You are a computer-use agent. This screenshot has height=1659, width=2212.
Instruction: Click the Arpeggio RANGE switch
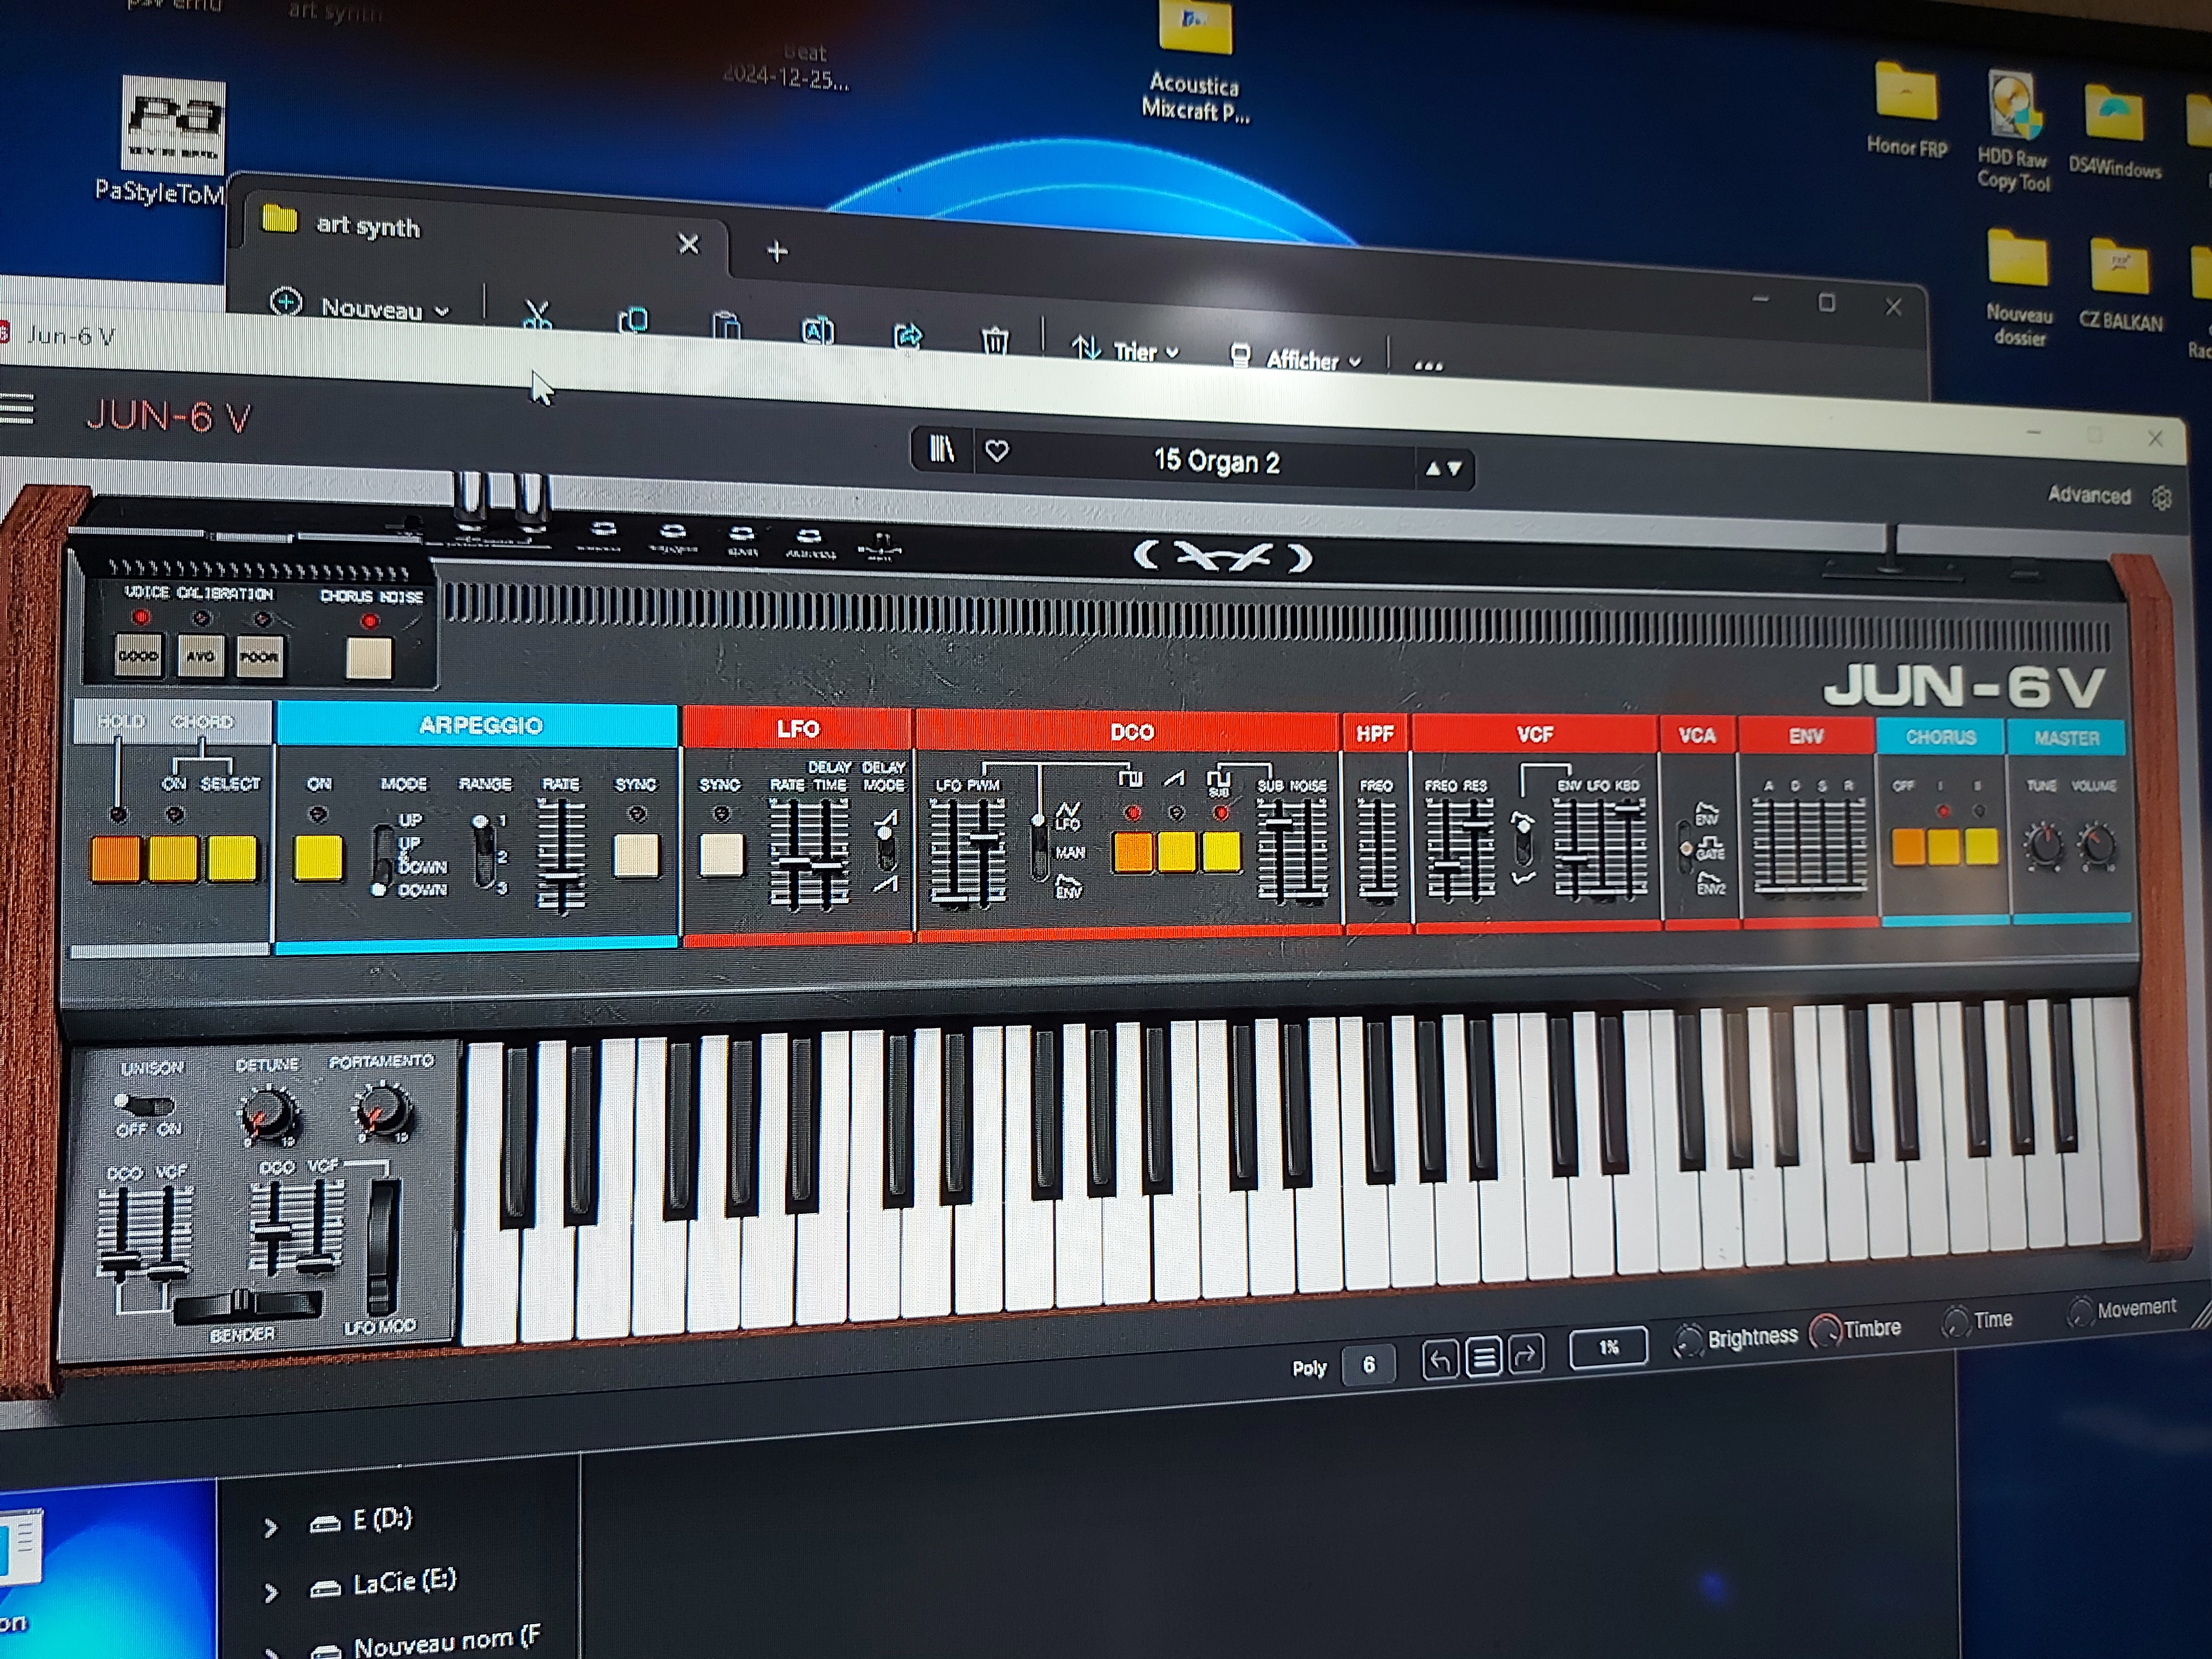click(x=483, y=852)
